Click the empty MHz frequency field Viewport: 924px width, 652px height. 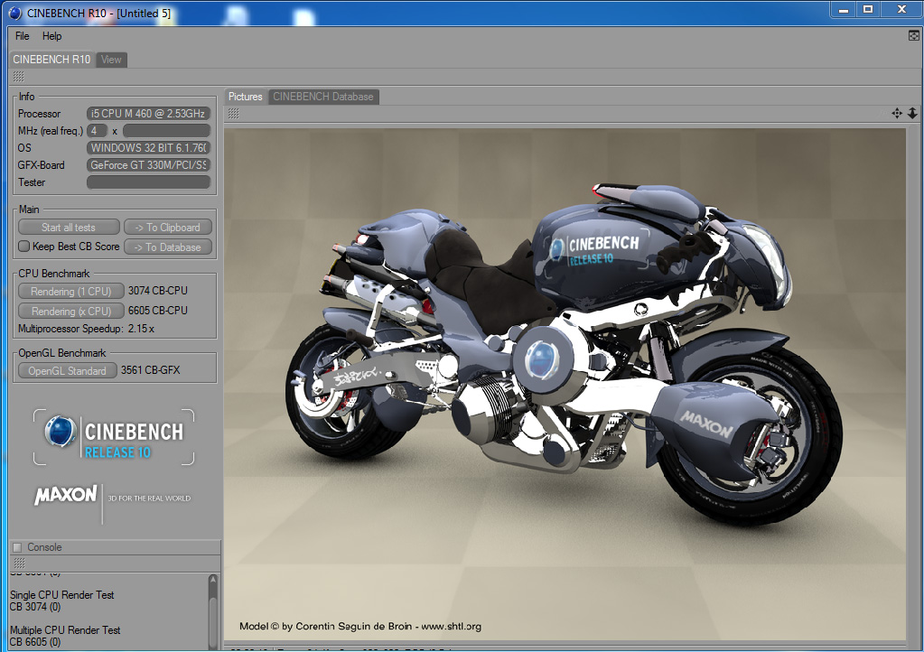pos(167,131)
